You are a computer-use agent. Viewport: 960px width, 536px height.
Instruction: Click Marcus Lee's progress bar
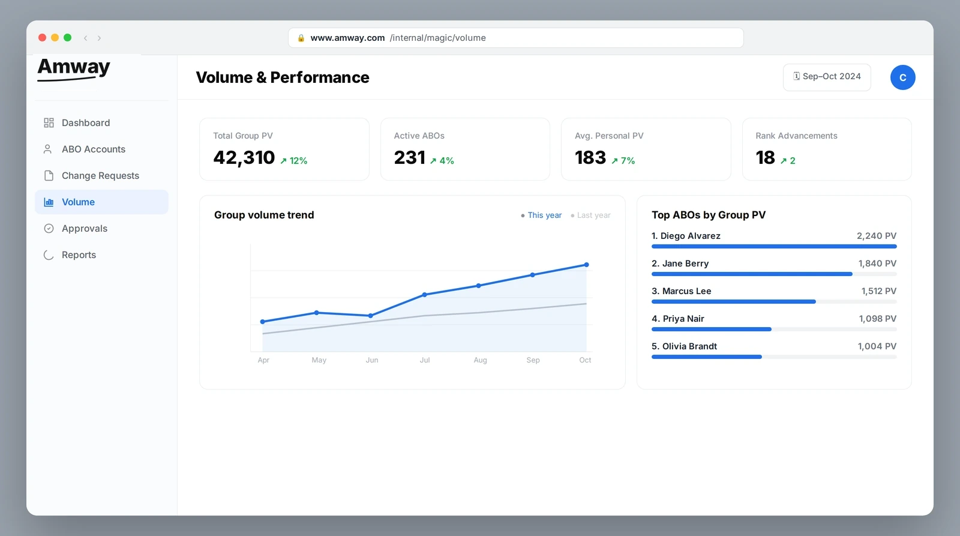774,301
